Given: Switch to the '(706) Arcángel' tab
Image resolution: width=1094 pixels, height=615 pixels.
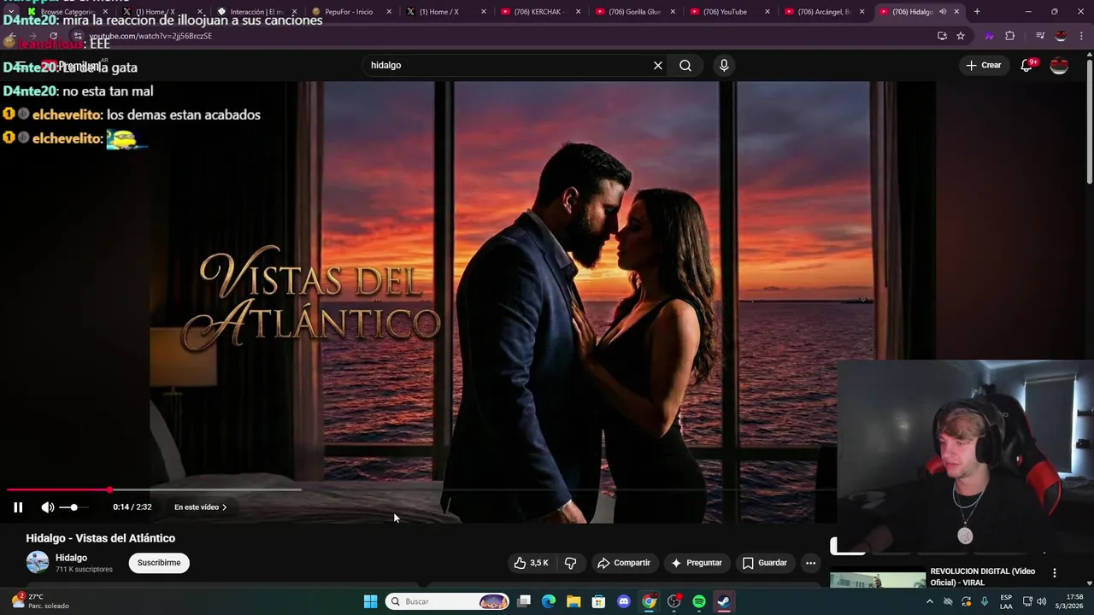Looking at the screenshot, I should coord(822,12).
